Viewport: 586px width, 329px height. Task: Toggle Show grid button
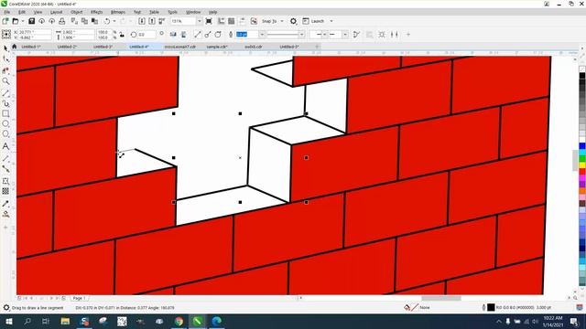point(232,21)
